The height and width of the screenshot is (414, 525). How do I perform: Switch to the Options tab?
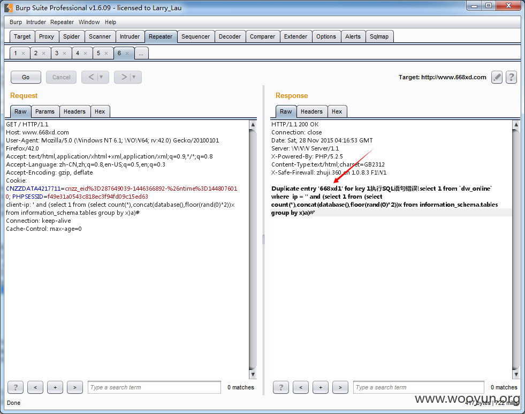point(326,36)
